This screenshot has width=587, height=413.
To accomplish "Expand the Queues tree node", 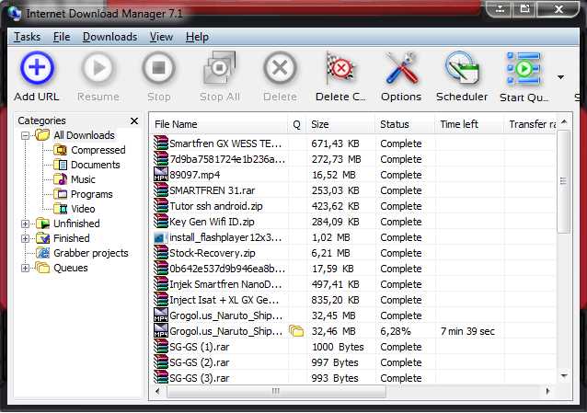I will pyautogui.click(x=25, y=268).
